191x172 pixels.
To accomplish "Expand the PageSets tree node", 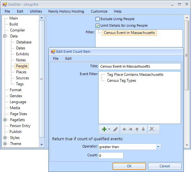I will (5, 120).
